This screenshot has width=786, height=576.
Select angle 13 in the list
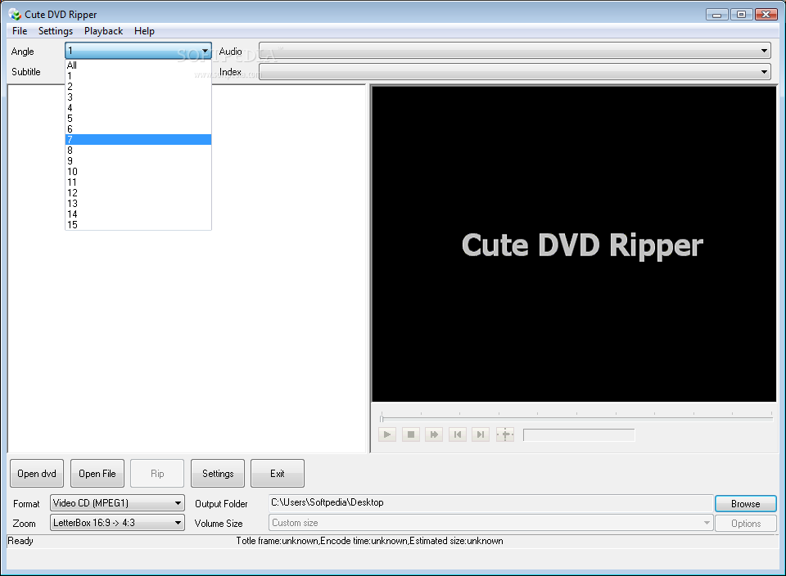tap(138, 204)
